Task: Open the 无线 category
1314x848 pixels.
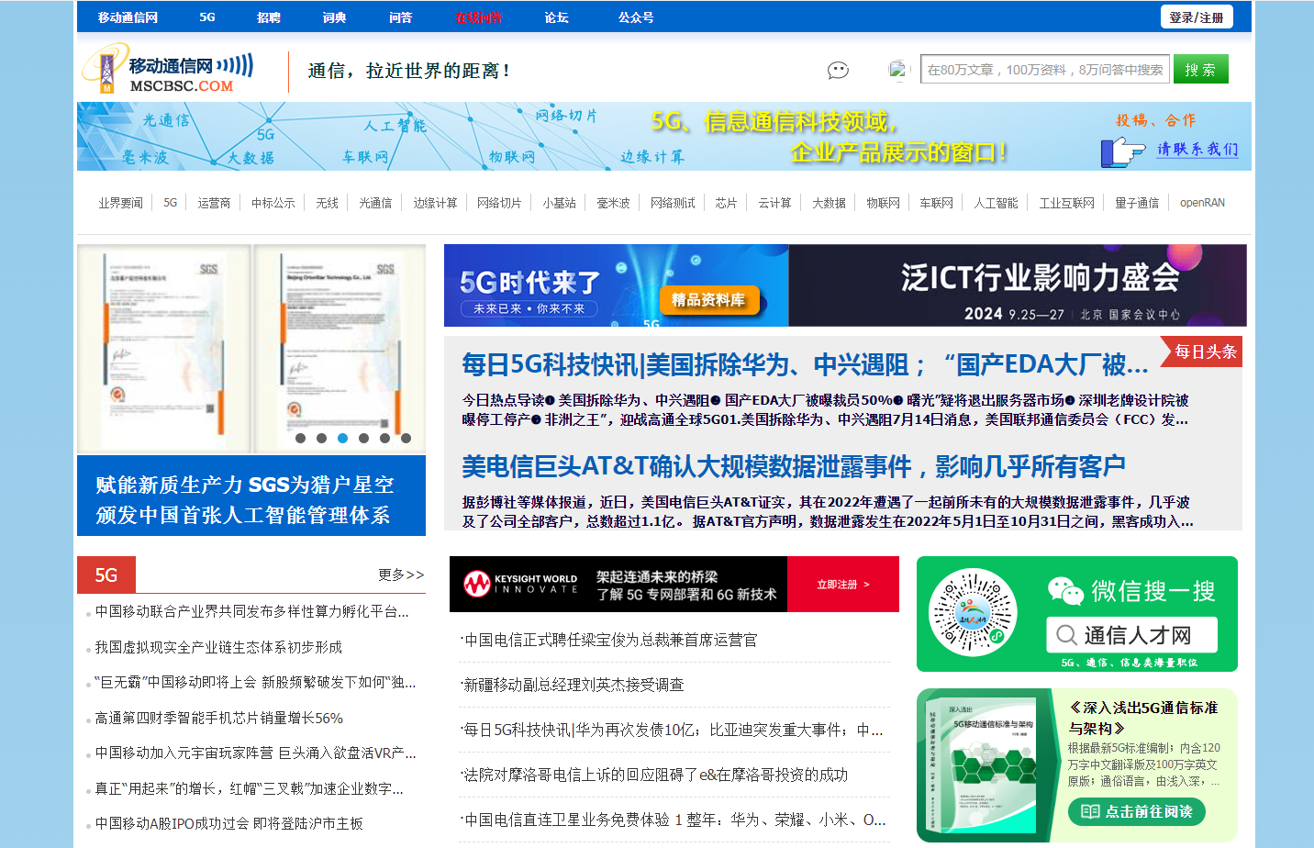Action: click(327, 203)
